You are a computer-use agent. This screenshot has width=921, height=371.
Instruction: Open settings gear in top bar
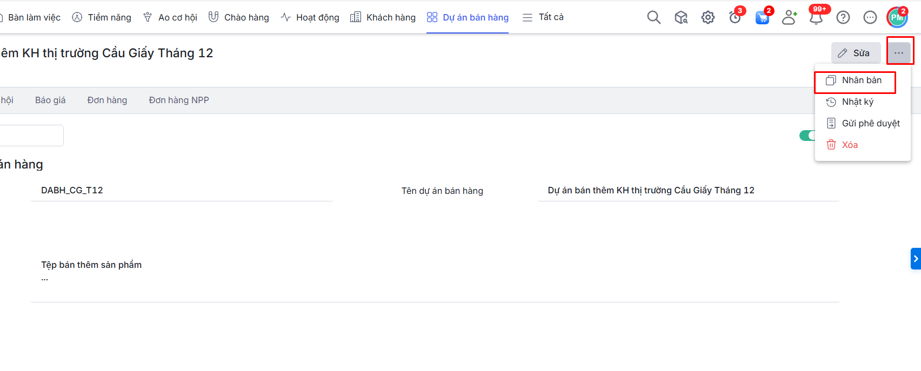[x=708, y=17]
